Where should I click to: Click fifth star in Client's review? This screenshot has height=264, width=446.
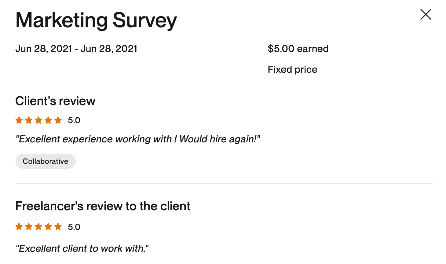click(x=58, y=120)
